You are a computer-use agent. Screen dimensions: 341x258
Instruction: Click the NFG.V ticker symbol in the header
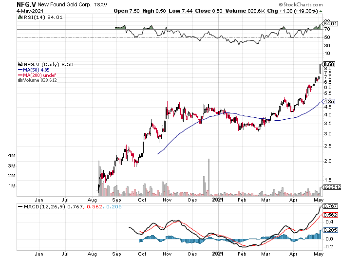click(26, 4)
